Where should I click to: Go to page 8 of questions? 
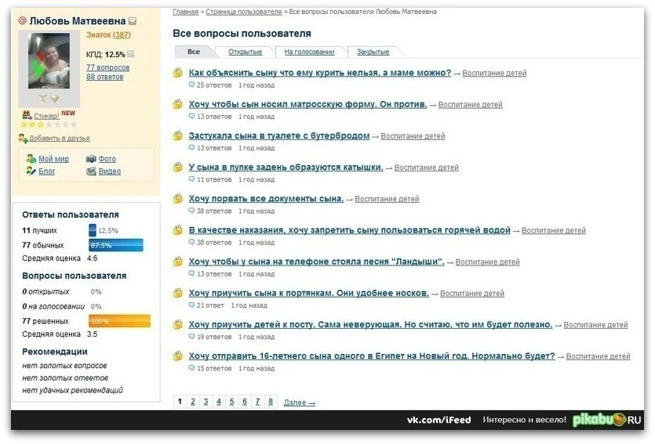pyautogui.click(x=271, y=402)
